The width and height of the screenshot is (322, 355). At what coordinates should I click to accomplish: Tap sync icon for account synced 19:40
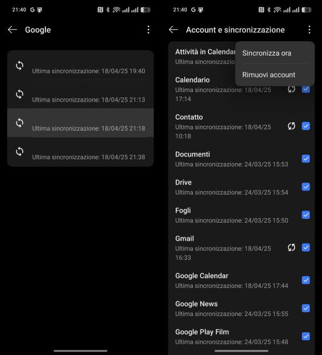coord(20,66)
